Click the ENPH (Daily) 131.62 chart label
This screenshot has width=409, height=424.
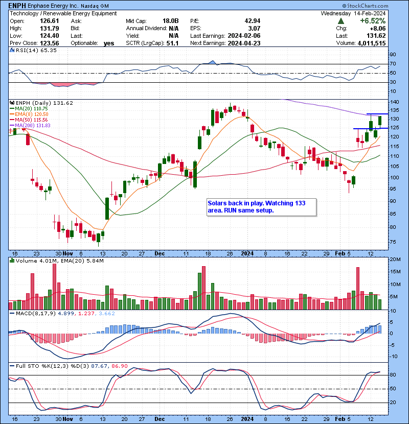click(x=44, y=103)
